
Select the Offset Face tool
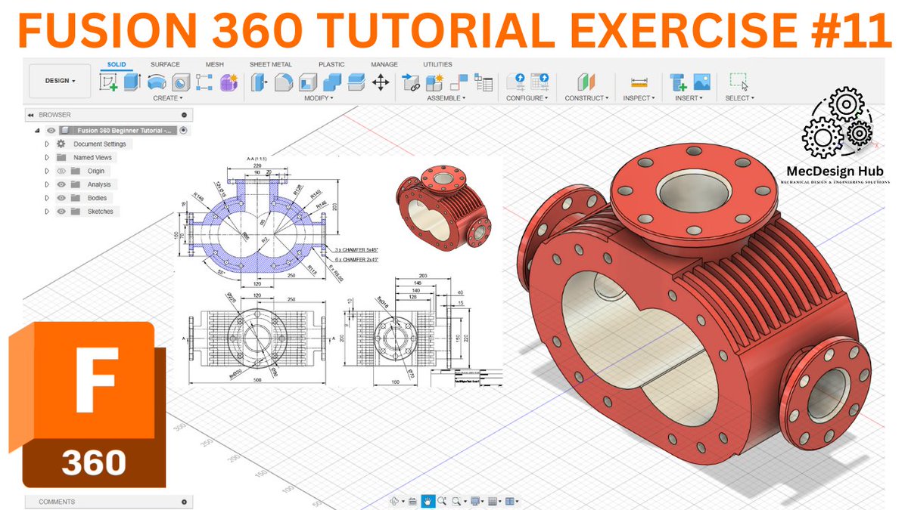tap(356, 82)
